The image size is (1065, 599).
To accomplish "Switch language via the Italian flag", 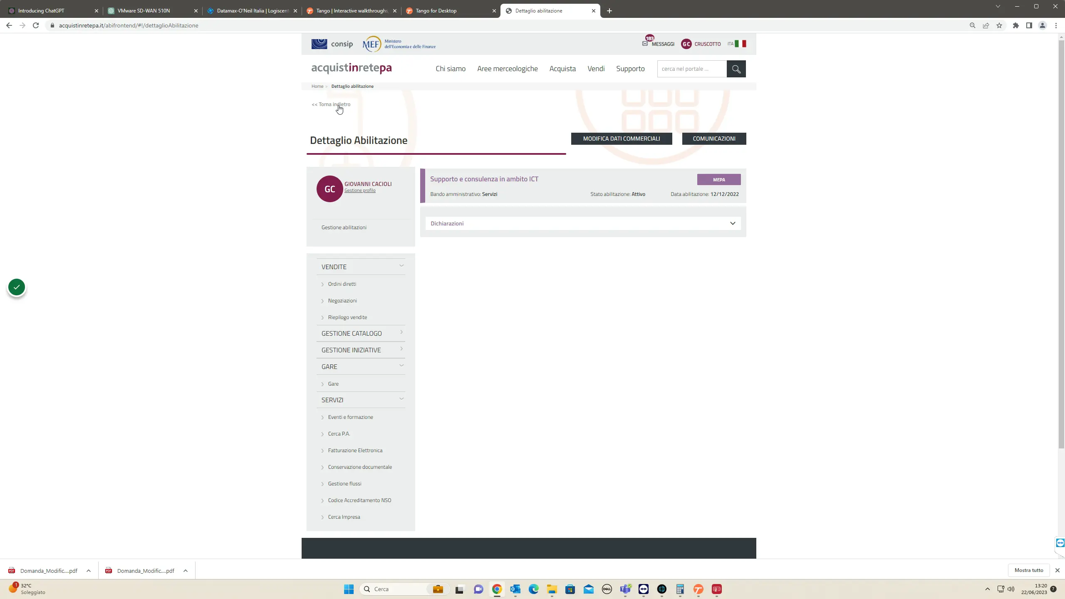I will [741, 44].
